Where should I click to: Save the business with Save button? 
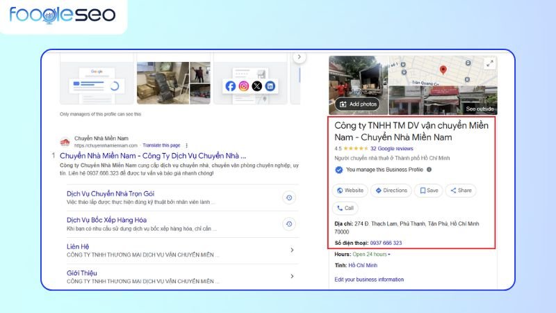click(428, 190)
